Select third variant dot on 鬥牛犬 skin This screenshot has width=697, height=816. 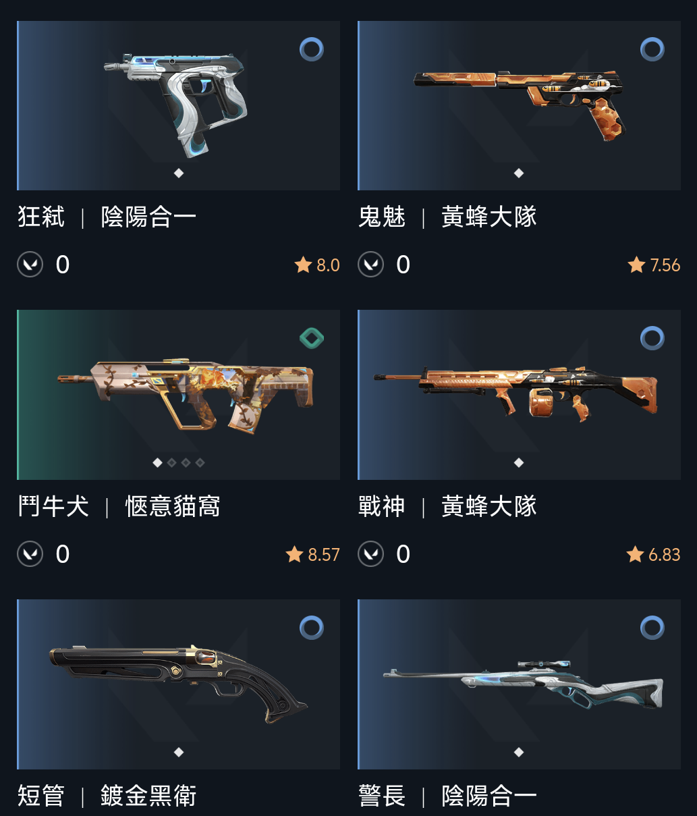(x=186, y=462)
